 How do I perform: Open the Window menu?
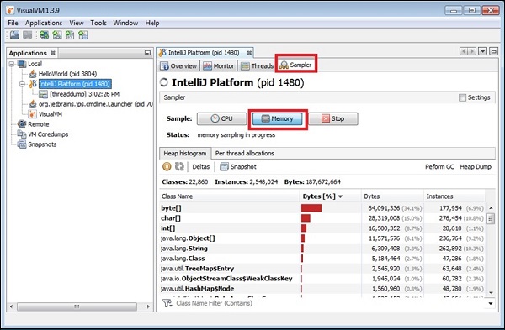[125, 23]
